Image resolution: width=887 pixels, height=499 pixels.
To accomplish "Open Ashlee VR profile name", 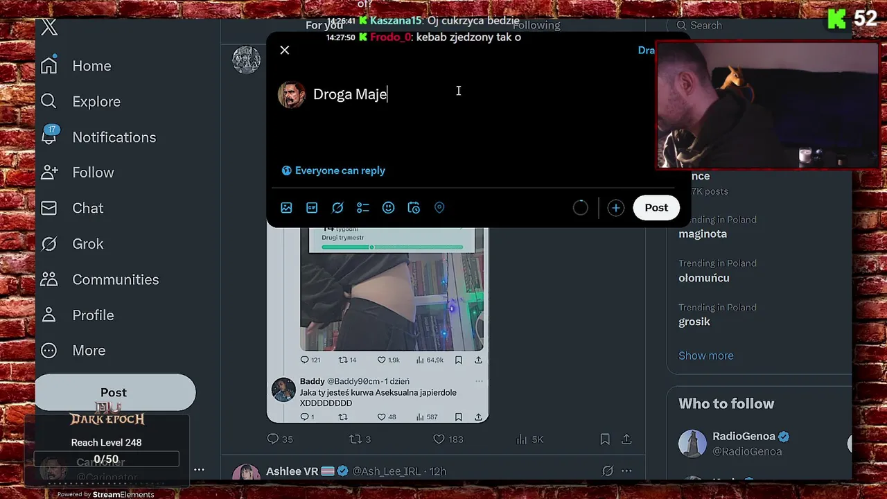I will click(292, 471).
